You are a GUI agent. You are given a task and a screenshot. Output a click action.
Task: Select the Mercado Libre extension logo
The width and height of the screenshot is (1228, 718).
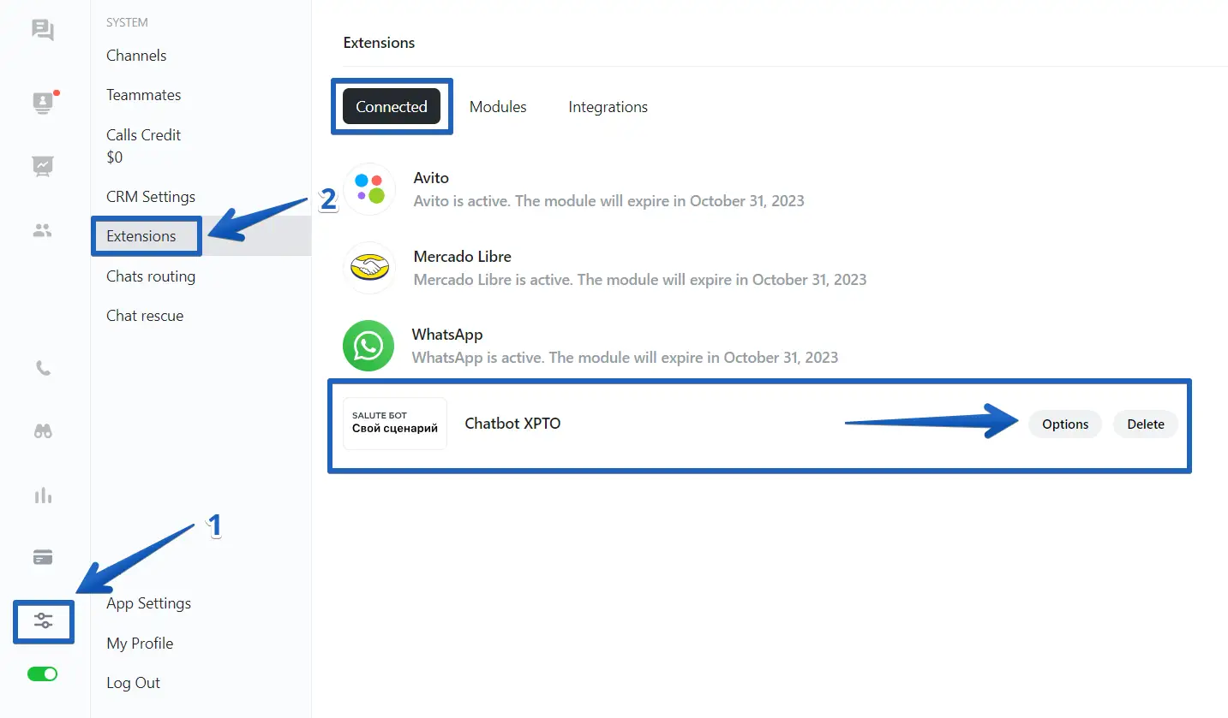[x=369, y=268]
